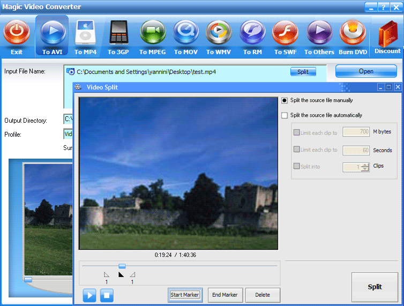Play the video in Video Split
Screen dimensions: 404x306
tap(89, 295)
